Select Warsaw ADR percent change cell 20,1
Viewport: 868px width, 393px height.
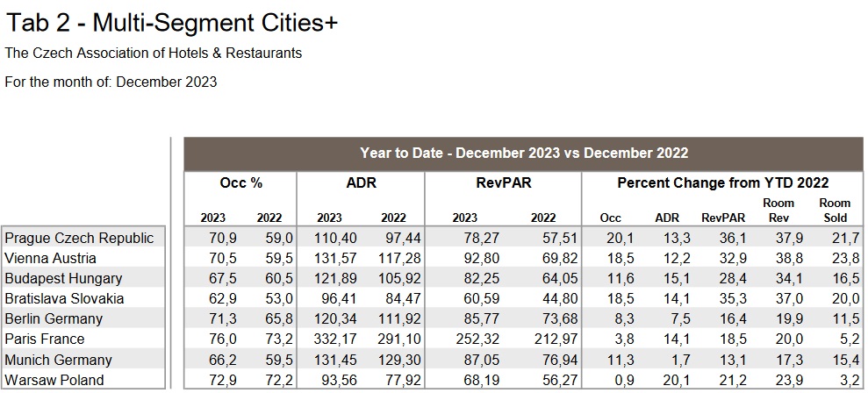click(666, 380)
